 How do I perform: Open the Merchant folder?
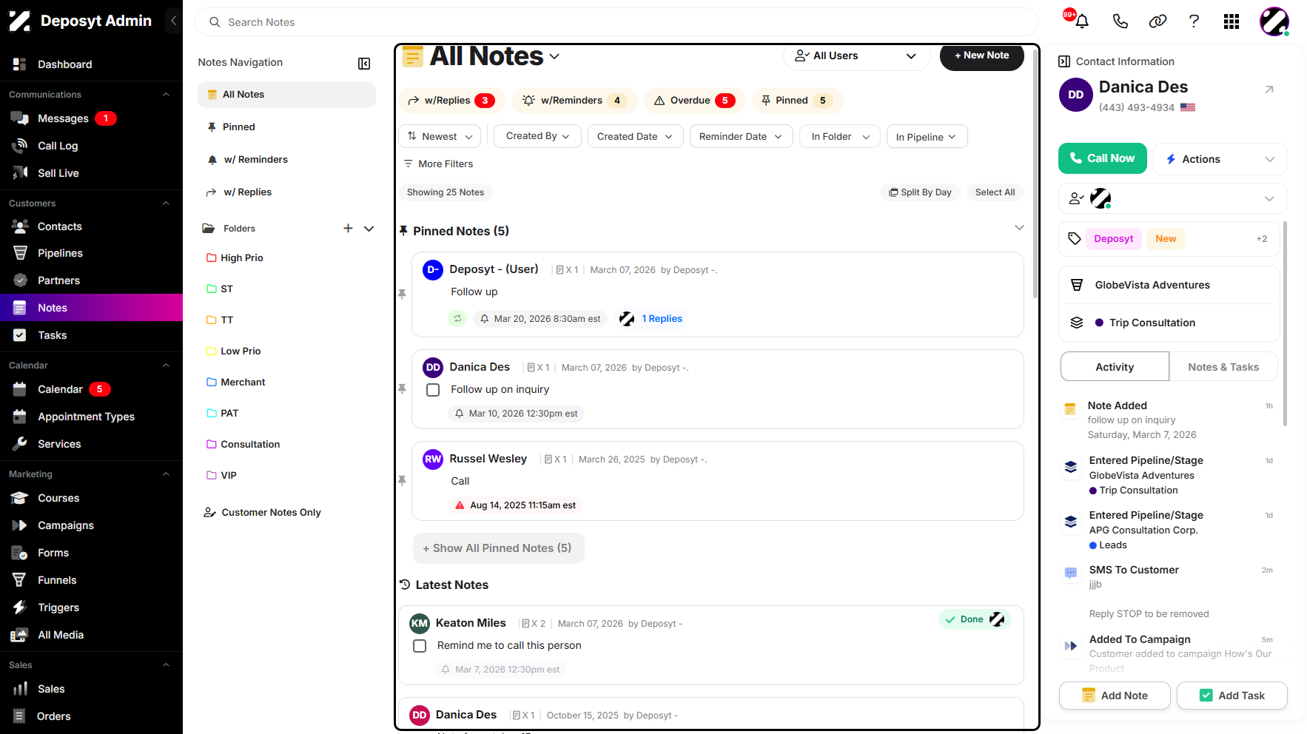[243, 383]
